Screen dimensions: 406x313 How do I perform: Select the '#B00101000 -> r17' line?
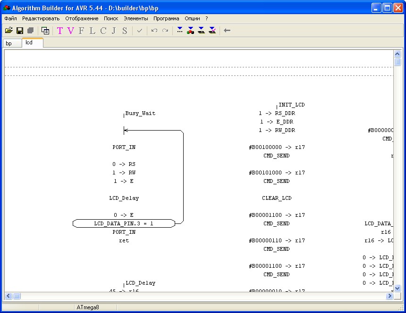point(277,173)
